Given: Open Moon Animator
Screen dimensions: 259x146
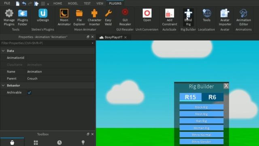Looking at the screenshot, I should point(64,17).
